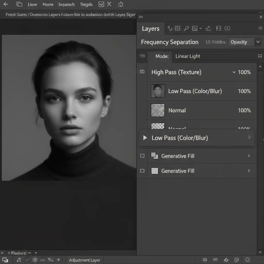This screenshot has height=264, width=264.
Task: Switch to the Layers tab
Action: [151, 29]
